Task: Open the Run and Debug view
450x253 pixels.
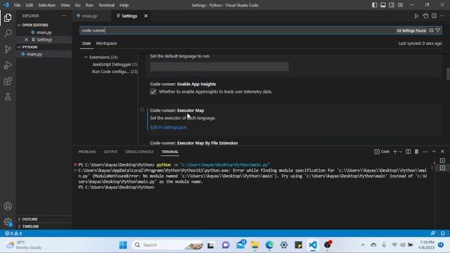Action: point(8,65)
